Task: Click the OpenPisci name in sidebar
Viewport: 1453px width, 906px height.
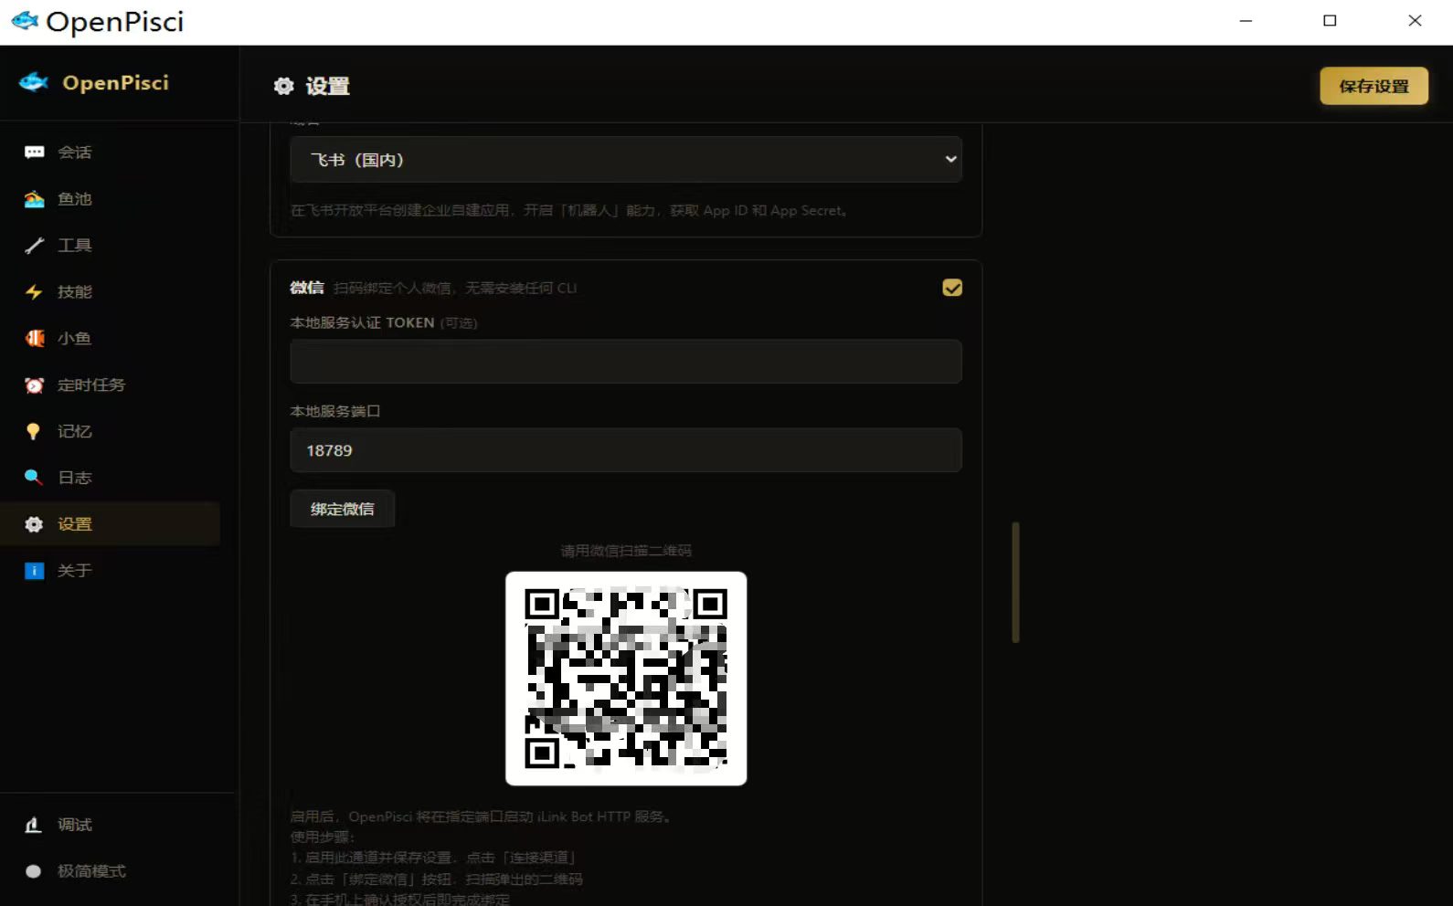Action: coord(116,83)
